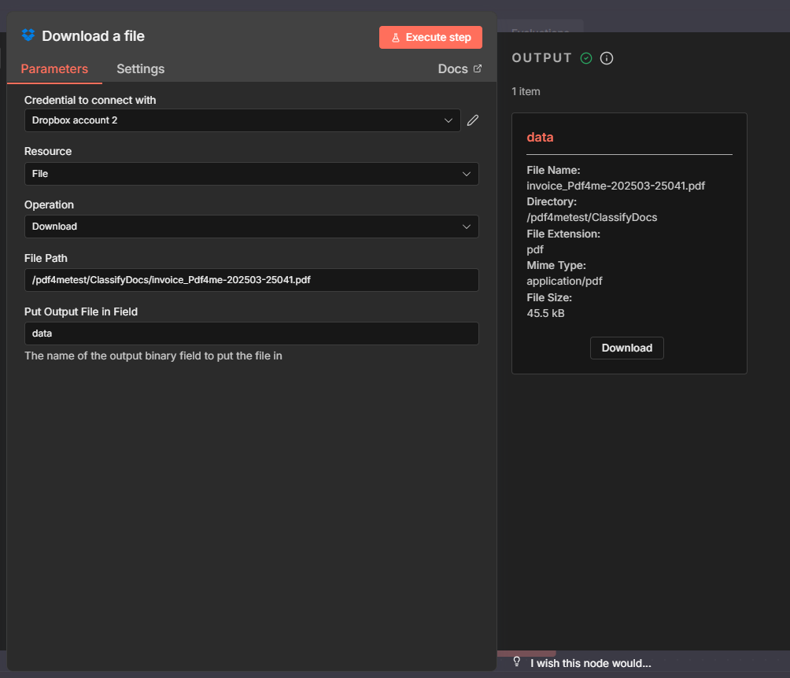Select the "data" heading in output card

[540, 137]
